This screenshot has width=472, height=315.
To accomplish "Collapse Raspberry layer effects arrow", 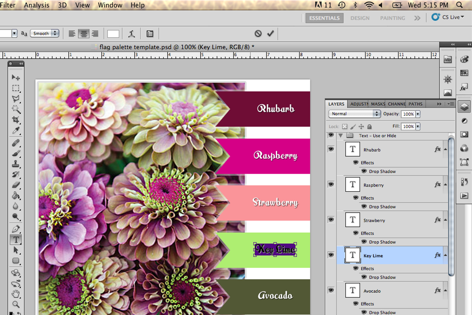I will tap(445, 185).
